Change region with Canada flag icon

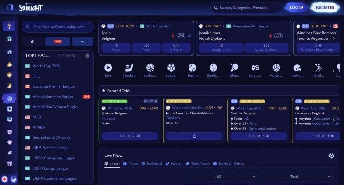[x=5, y=179]
